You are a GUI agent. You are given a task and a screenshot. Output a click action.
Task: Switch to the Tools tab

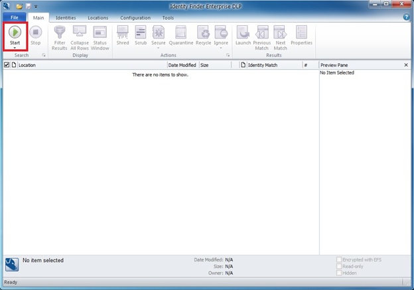(x=168, y=18)
